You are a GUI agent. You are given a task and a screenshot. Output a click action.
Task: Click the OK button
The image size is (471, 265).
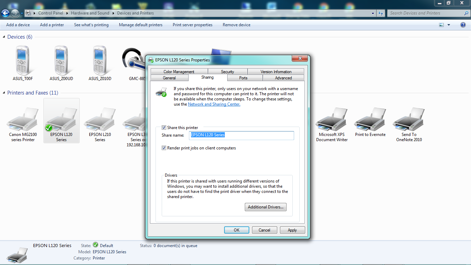[237, 230]
